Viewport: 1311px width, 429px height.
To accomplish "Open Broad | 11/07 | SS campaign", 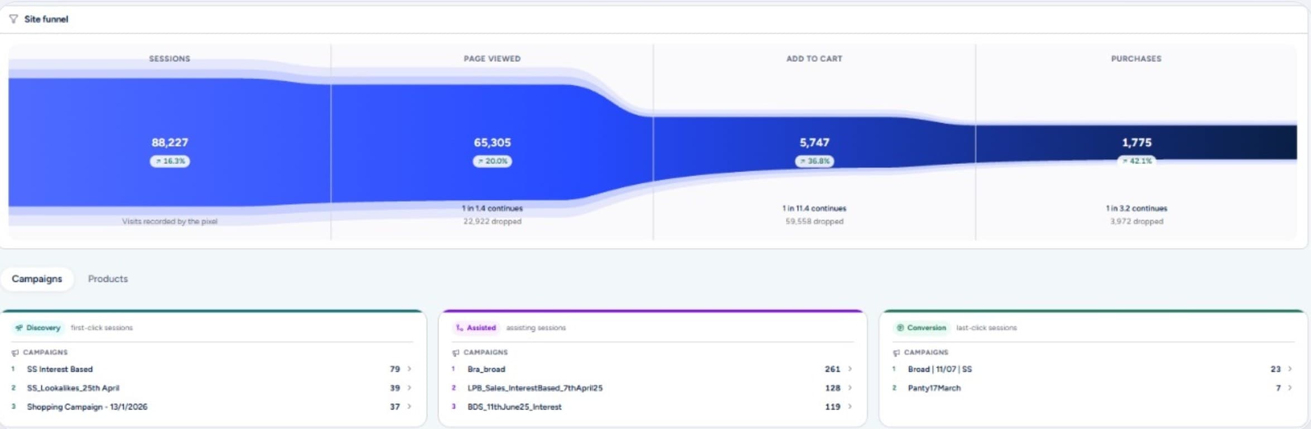I will (940, 369).
